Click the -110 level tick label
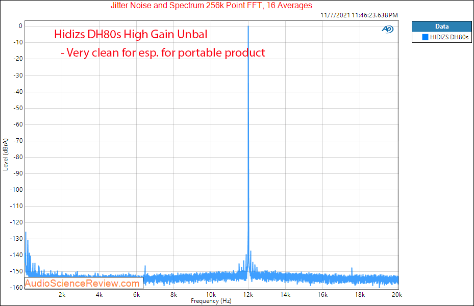This screenshot has height=306, width=474. click(17, 206)
